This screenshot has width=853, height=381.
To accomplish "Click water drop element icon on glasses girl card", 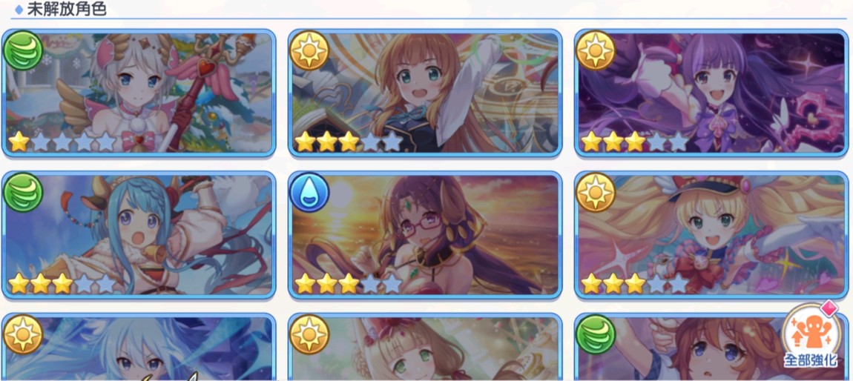I will click(x=309, y=193).
